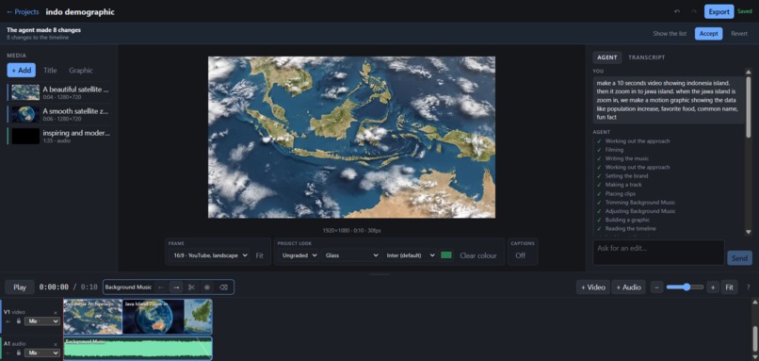Click the indo demographic project title
The height and width of the screenshot is (361, 759).
(80, 11)
